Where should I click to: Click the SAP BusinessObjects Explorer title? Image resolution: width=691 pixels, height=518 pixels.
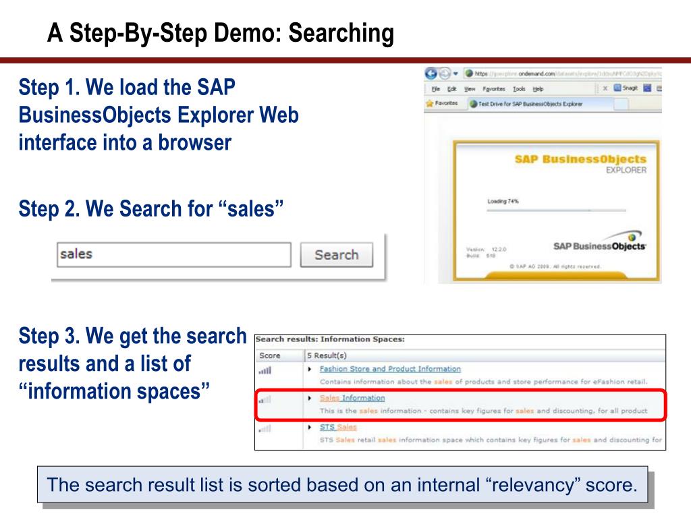coord(580,164)
